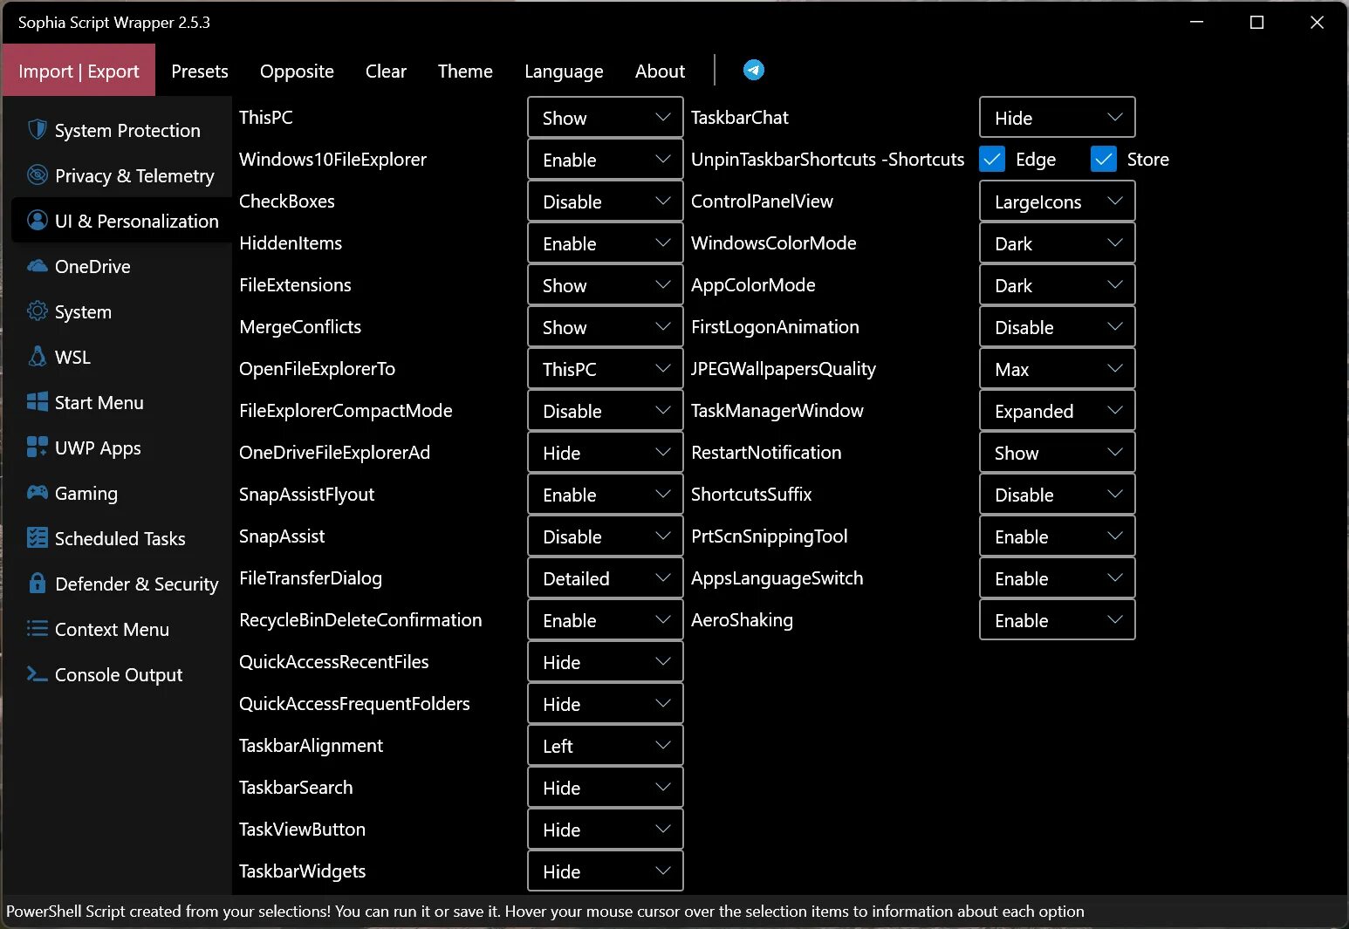Click the System gear icon
The image size is (1349, 929).
[37, 311]
